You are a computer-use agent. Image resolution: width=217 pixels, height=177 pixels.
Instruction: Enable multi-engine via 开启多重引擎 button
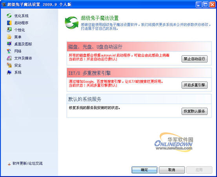(x=195, y=85)
